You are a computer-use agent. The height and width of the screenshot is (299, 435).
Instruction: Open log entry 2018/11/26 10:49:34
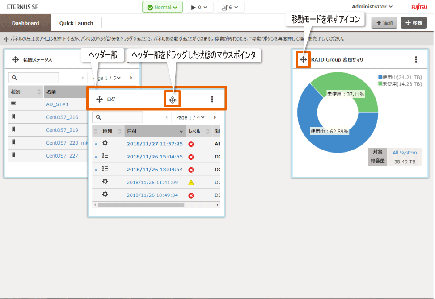click(x=152, y=195)
